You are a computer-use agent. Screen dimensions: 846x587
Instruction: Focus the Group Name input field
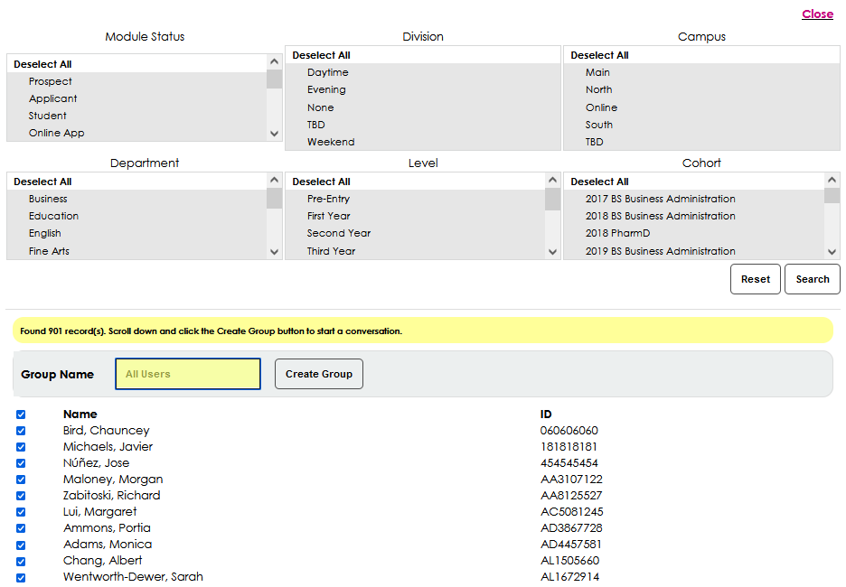pyautogui.click(x=188, y=374)
